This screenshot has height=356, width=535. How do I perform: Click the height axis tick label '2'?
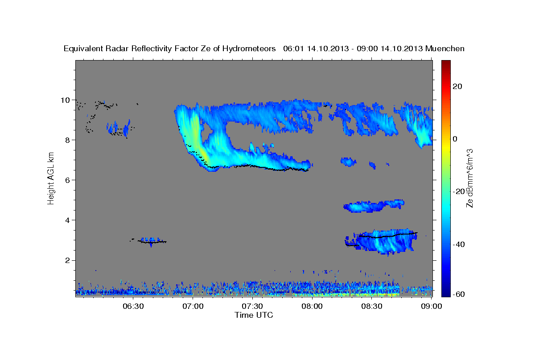(x=69, y=260)
